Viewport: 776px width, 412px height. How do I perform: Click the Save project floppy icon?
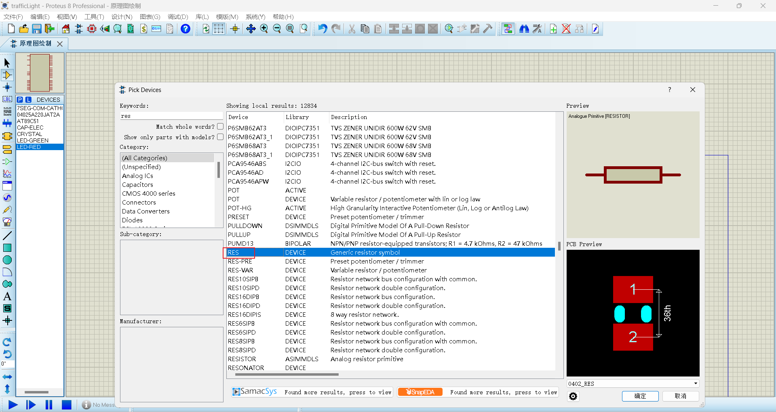(37, 29)
